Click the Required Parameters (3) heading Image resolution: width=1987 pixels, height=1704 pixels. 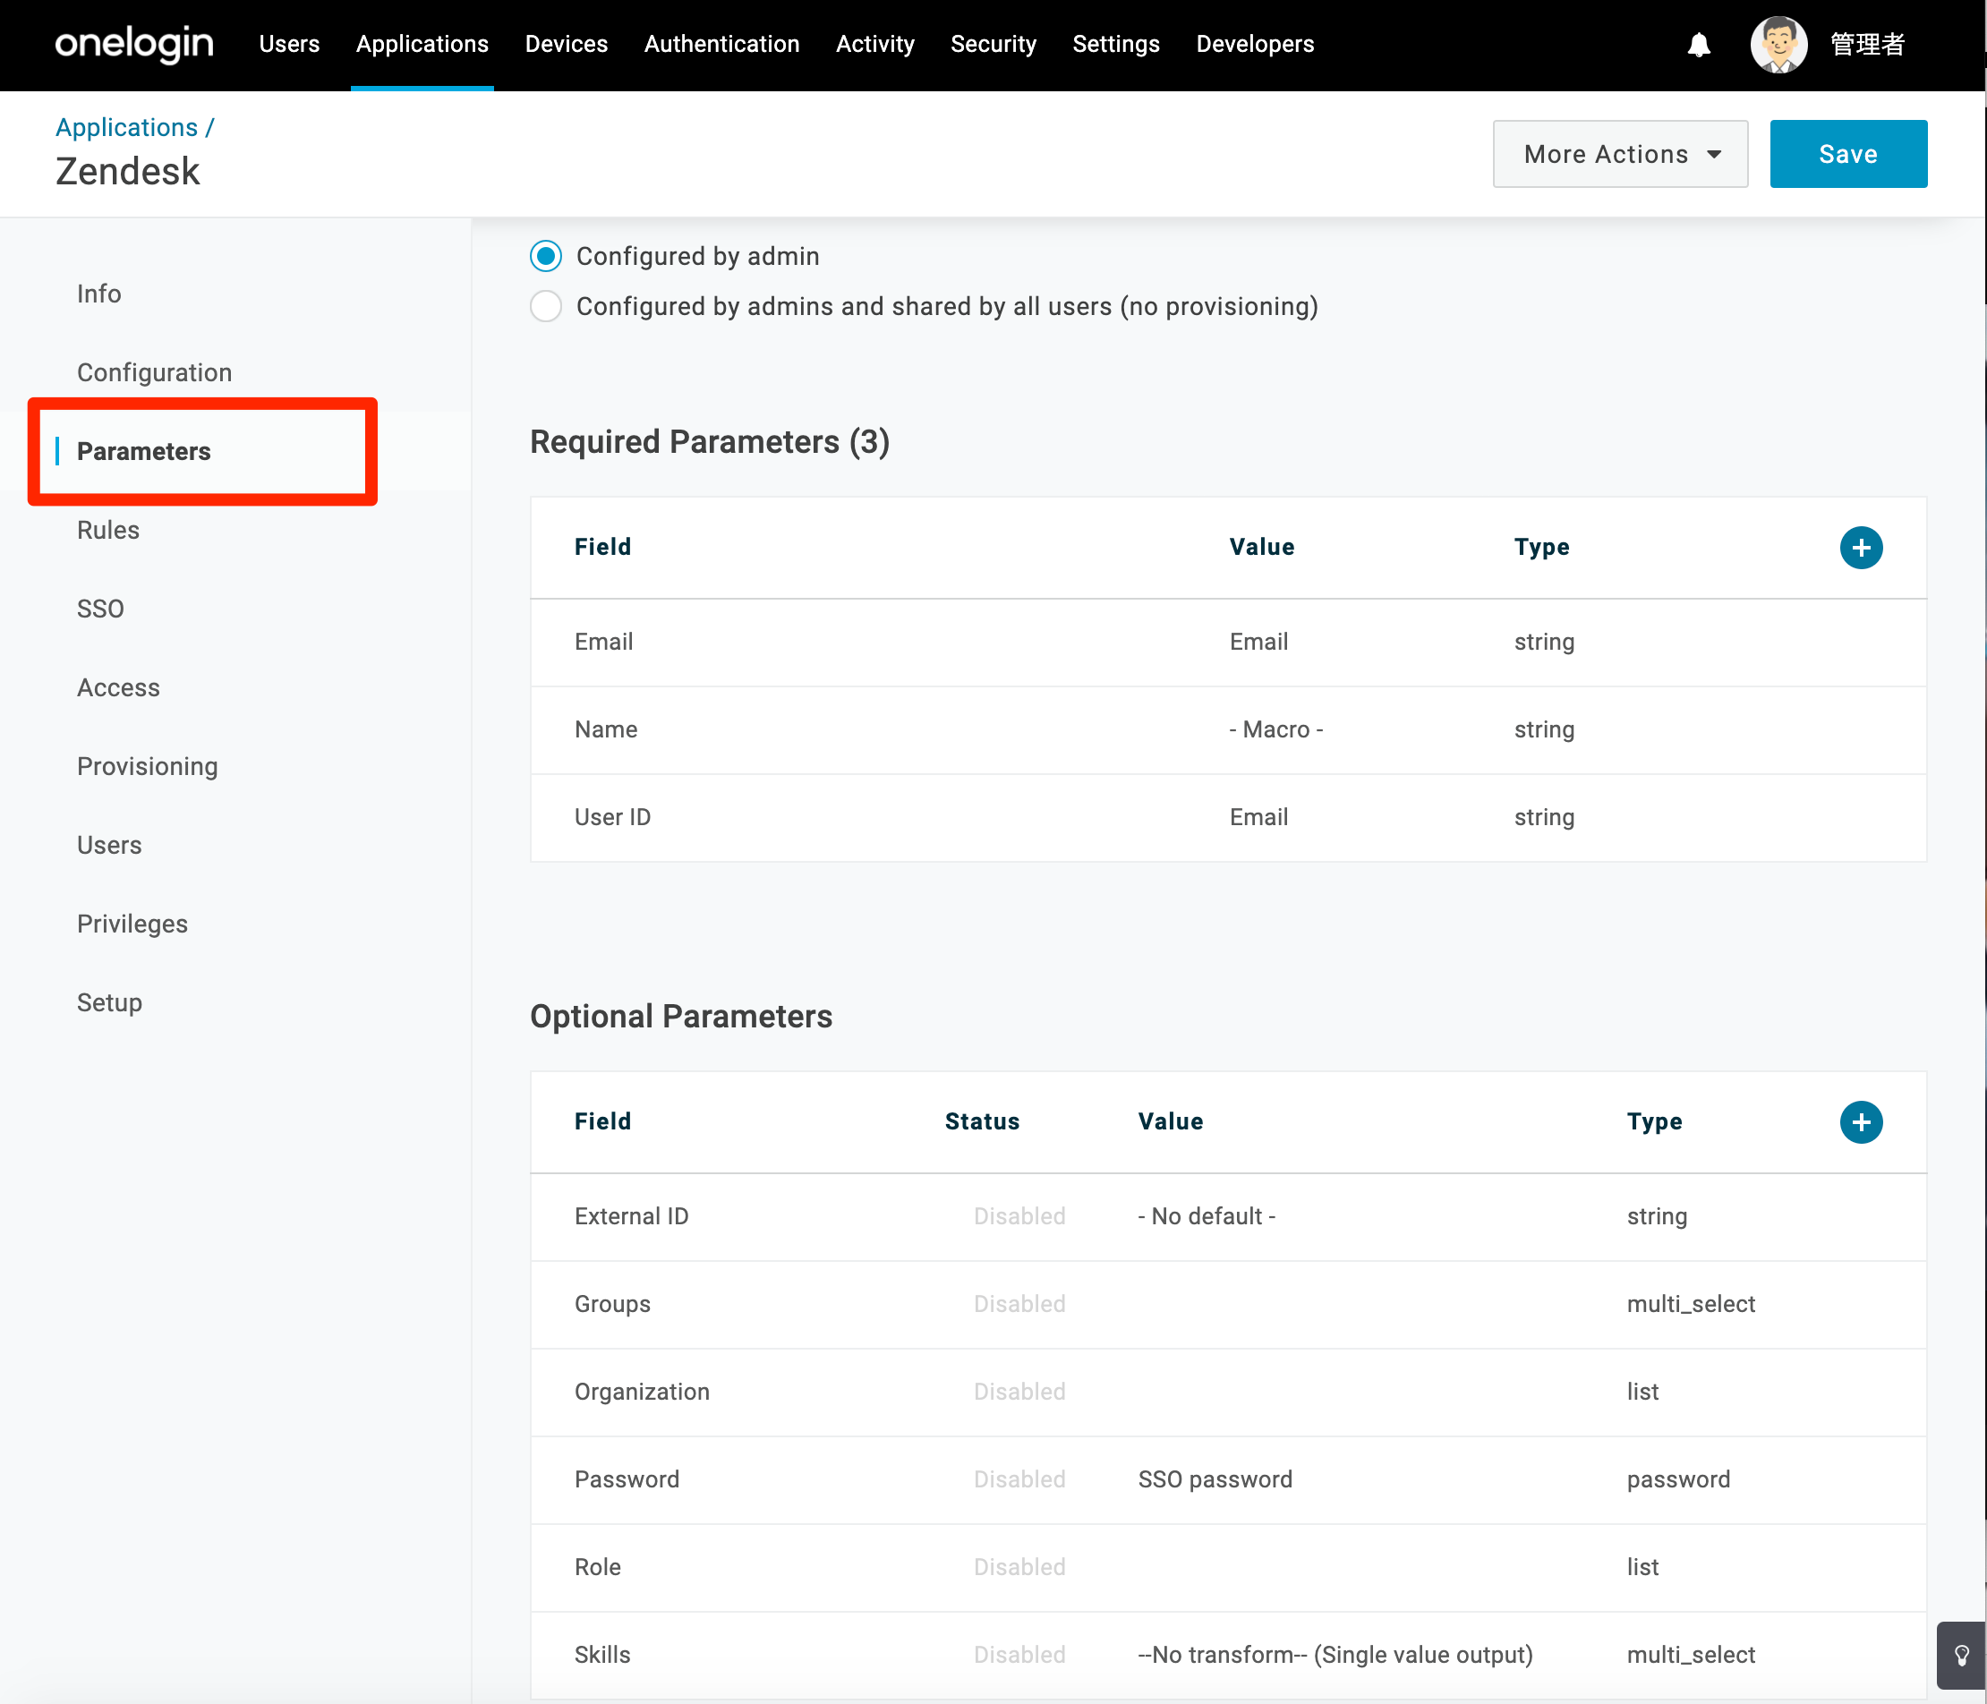710,442
